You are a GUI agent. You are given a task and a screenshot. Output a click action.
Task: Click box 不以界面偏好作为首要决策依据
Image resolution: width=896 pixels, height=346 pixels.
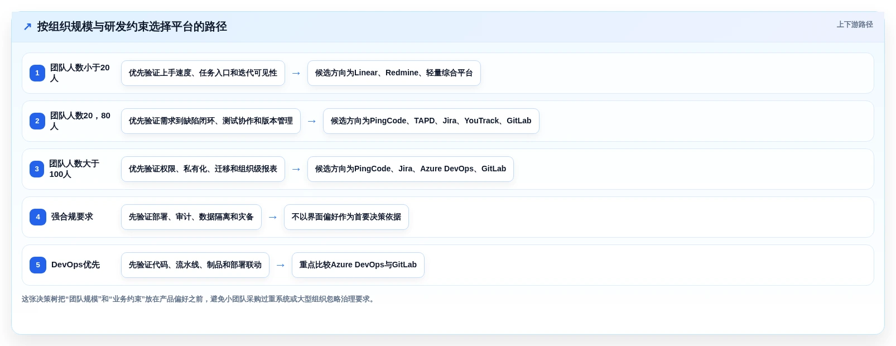[x=346, y=217]
